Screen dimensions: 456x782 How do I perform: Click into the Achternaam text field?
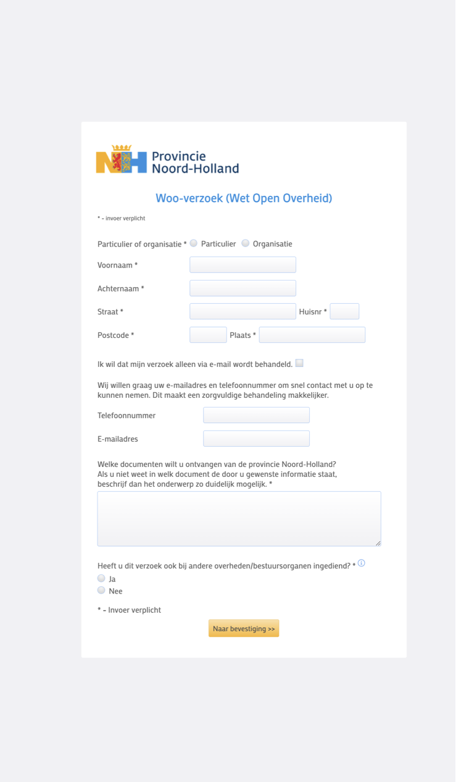(243, 288)
